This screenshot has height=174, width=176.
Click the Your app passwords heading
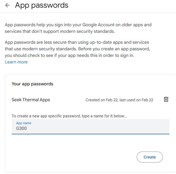32,84
